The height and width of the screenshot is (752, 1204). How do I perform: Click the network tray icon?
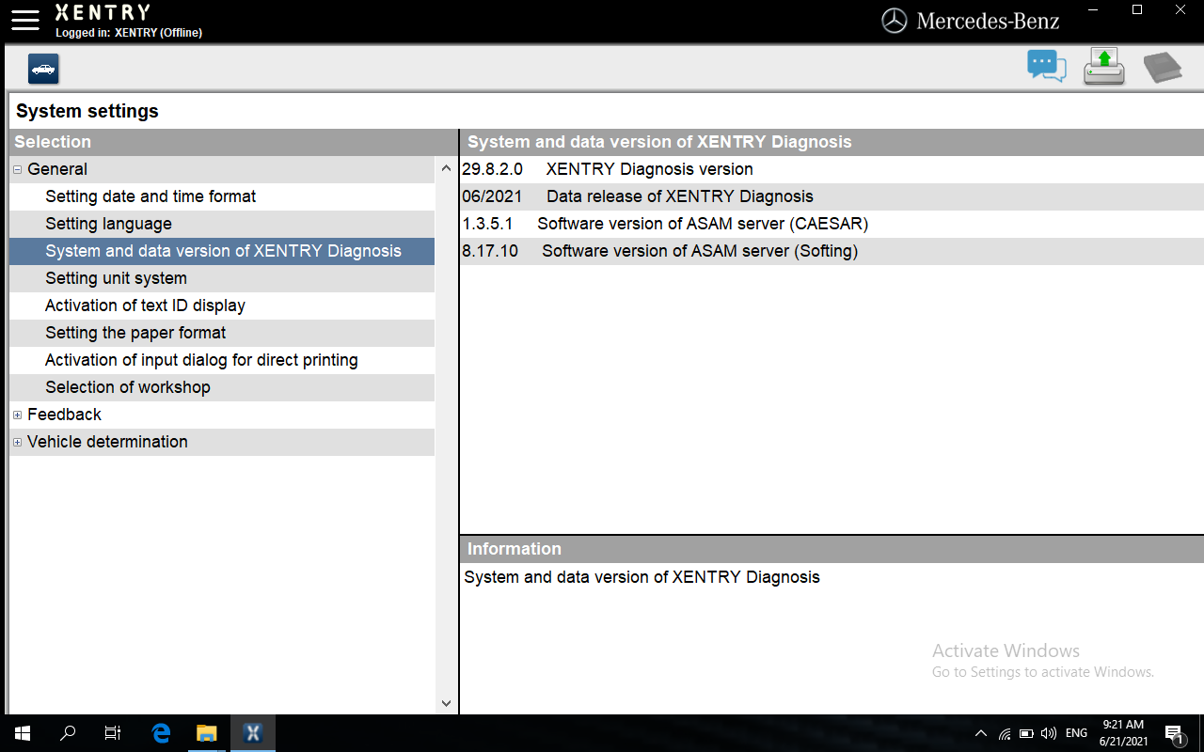1005,733
